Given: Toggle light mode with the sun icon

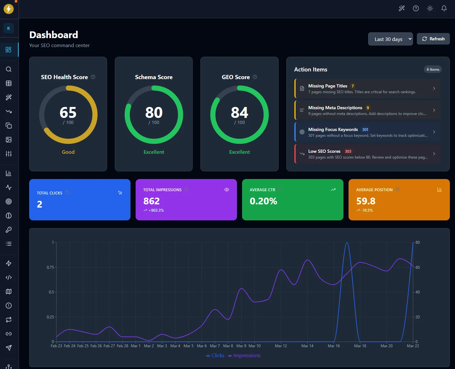Looking at the screenshot, I should pyautogui.click(x=430, y=8).
